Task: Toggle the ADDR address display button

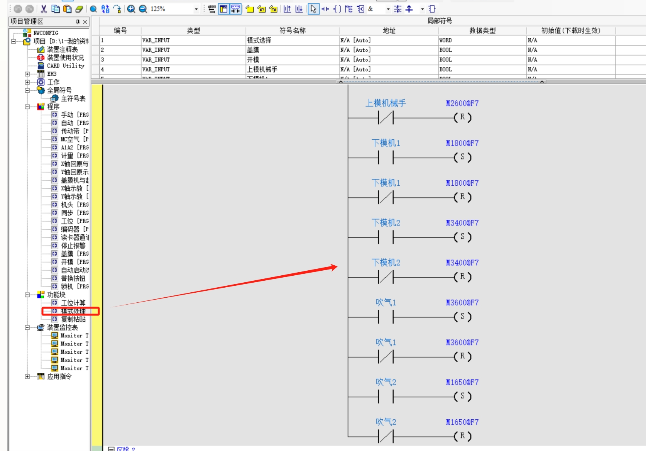Action: [212, 9]
